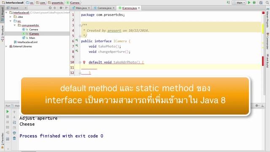Click the up arrow in Run console toolbar
The image size is (270, 152).
point(14,112)
